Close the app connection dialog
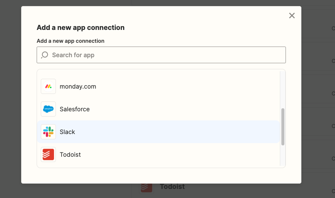This screenshot has width=335, height=198. (x=292, y=16)
